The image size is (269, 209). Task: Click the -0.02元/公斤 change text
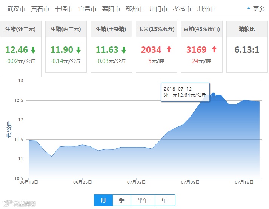pyautogui.click(x=21, y=61)
